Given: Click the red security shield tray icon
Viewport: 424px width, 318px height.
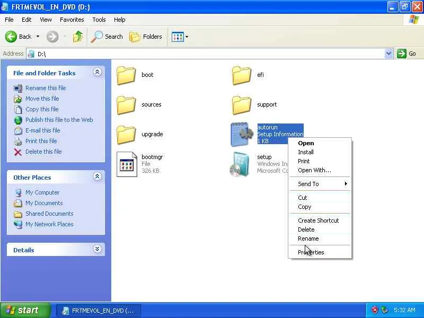Looking at the screenshot, I should (x=375, y=310).
